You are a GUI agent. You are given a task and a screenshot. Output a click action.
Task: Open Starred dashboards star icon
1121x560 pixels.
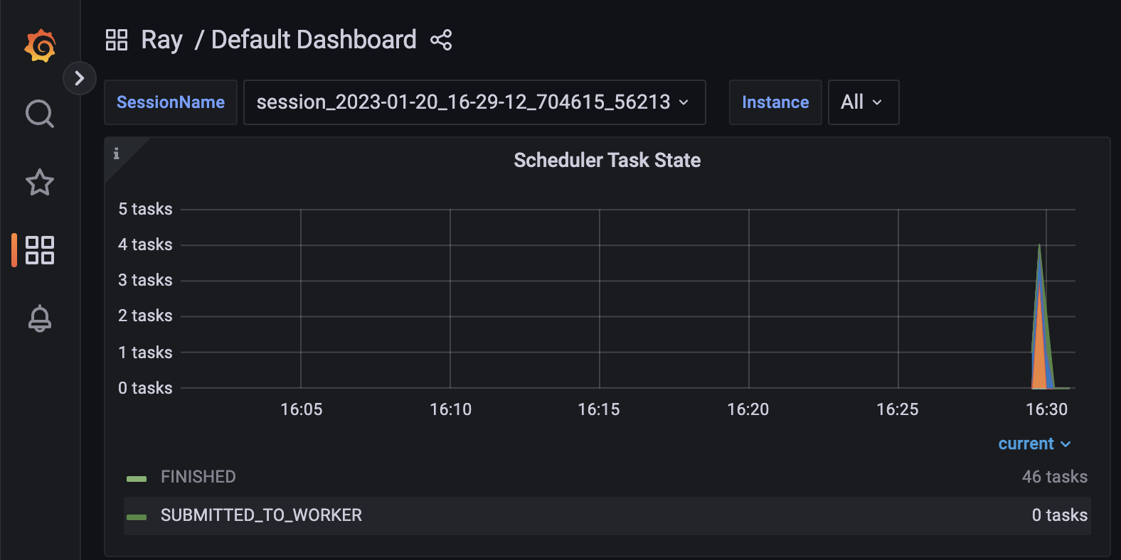coord(40,183)
